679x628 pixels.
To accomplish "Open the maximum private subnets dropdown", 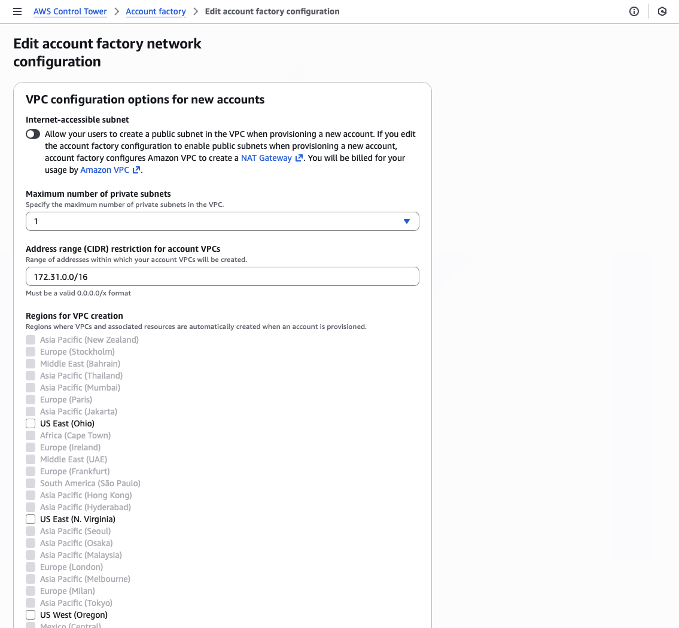I will [222, 221].
